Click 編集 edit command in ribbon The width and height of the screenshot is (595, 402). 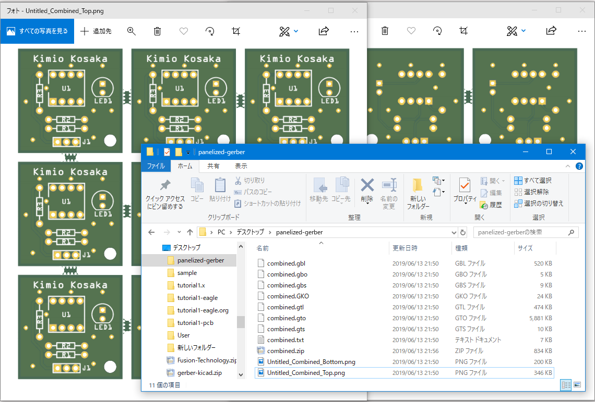point(492,193)
